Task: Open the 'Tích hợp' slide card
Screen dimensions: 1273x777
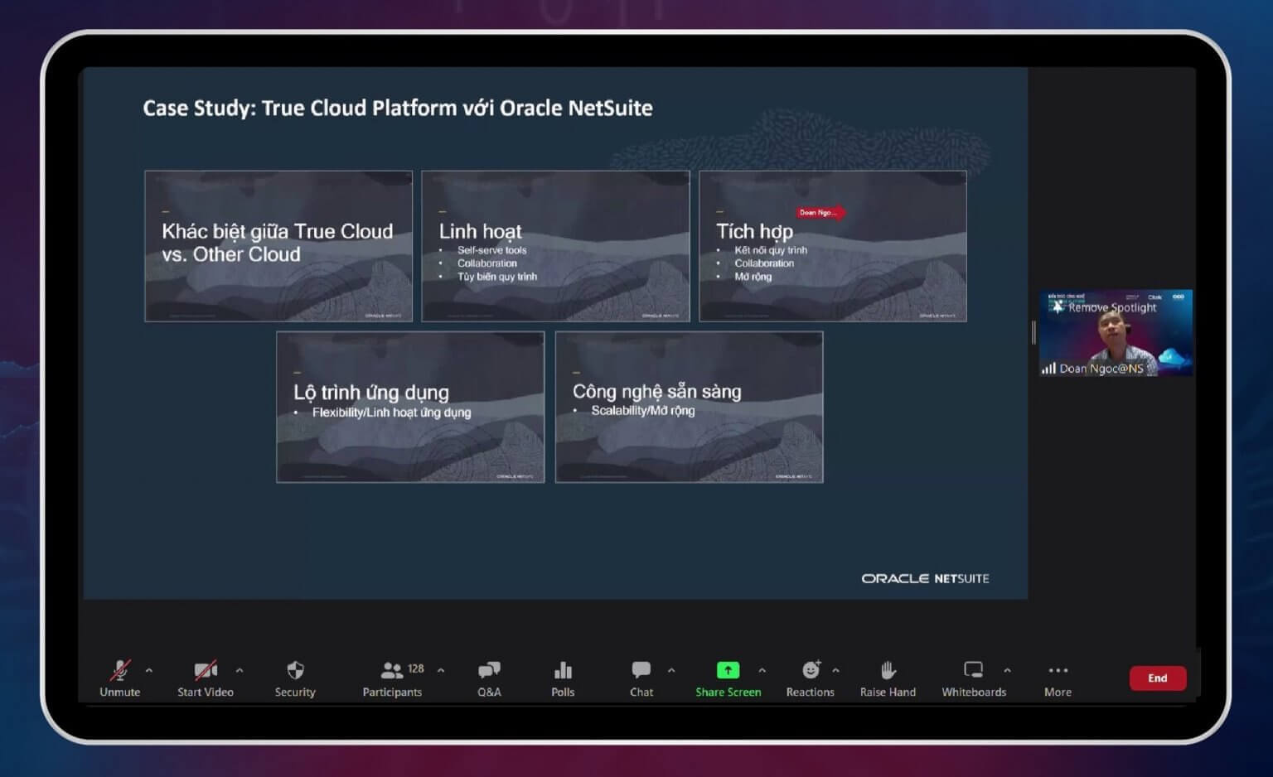Action: [x=833, y=246]
